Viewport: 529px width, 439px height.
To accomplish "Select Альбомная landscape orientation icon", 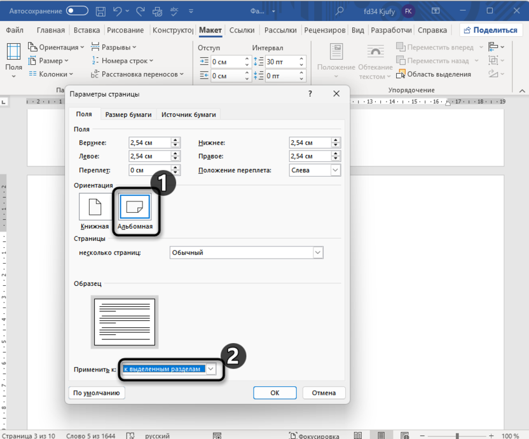I will pyautogui.click(x=135, y=206).
